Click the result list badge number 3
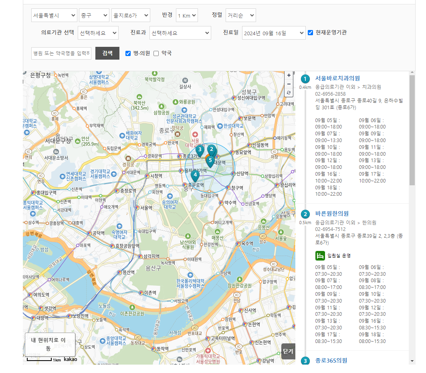Image resolution: width=426 pixels, height=373 pixels. (305, 361)
